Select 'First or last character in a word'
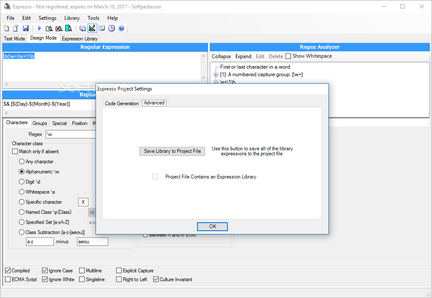The width and height of the screenshot is (432, 298). coord(255,67)
